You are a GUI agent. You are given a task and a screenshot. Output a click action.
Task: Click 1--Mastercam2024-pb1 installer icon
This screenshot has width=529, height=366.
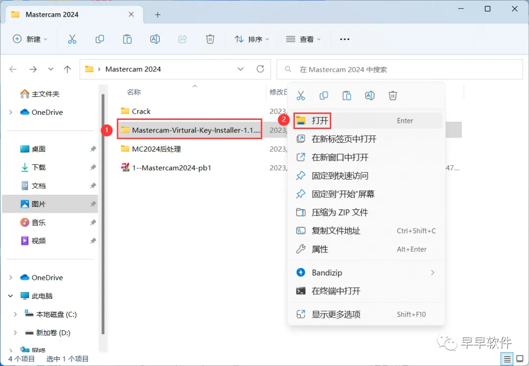tap(125, 167)
